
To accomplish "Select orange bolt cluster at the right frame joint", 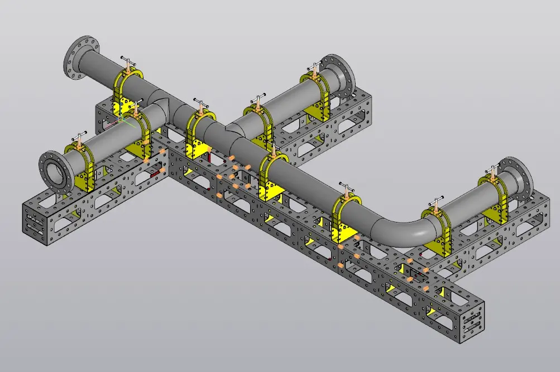I will coord(417,273).
